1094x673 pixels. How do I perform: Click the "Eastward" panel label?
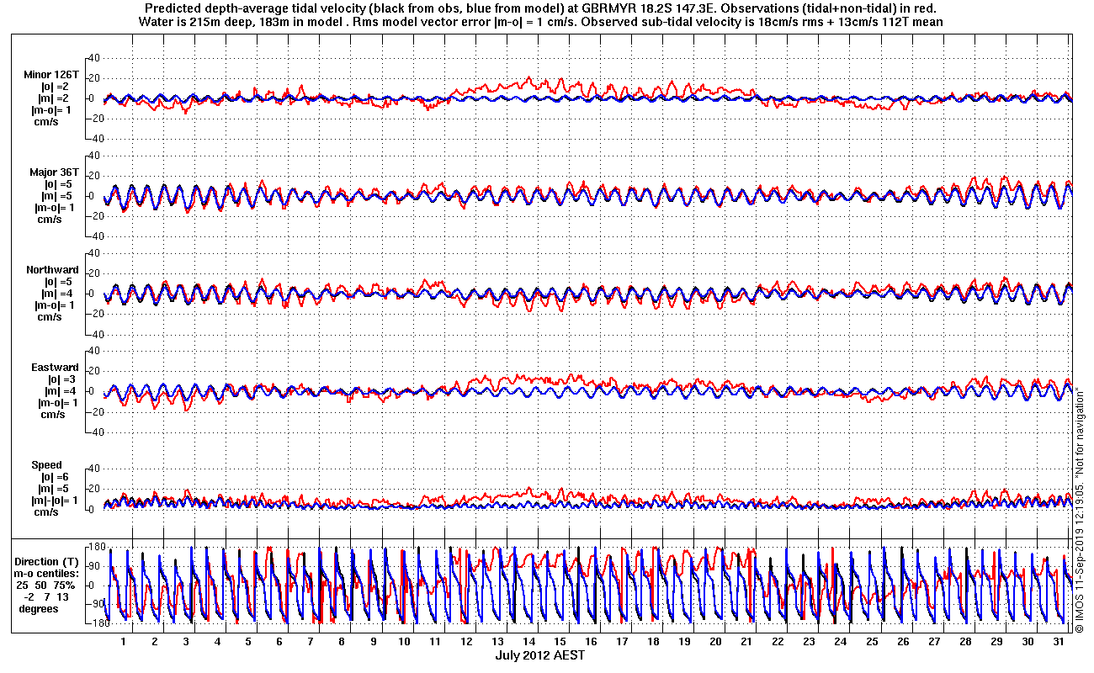tap(55, 368)
